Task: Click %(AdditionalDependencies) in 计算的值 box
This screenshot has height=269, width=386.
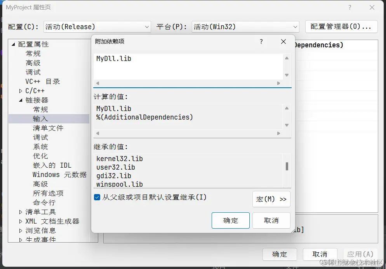Action: pos(144,117)
